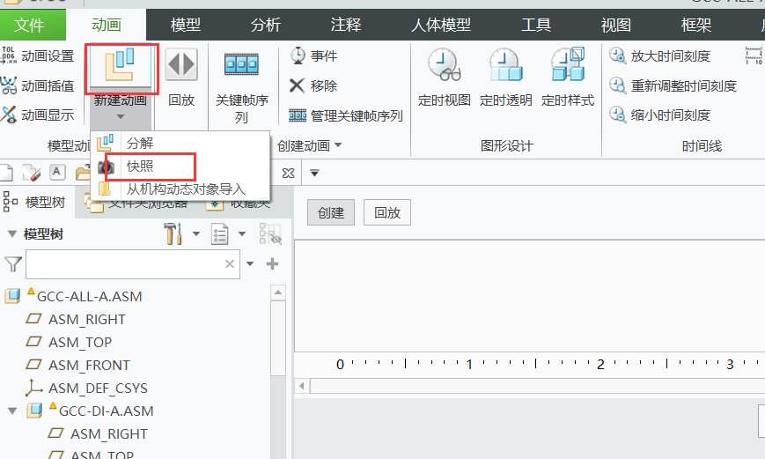Select ASM_FRONT datum plane in tree
This screenshot has width=765, height=459.
pyautogui.click(x=89, y=366)
